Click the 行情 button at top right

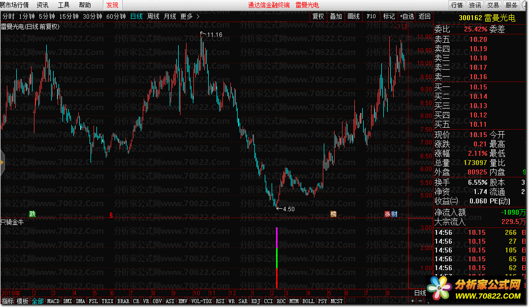tap(457, 5)
